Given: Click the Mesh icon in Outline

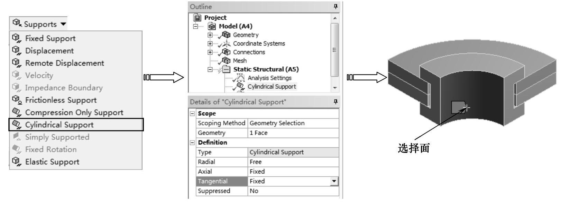Looking at the screenshot, I should click(x=226, y=61).
